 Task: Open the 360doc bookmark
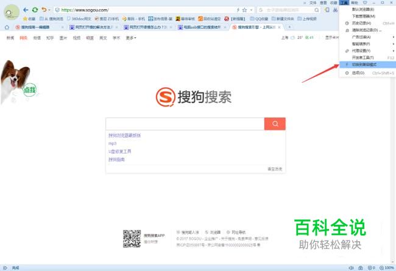[79, 19]
